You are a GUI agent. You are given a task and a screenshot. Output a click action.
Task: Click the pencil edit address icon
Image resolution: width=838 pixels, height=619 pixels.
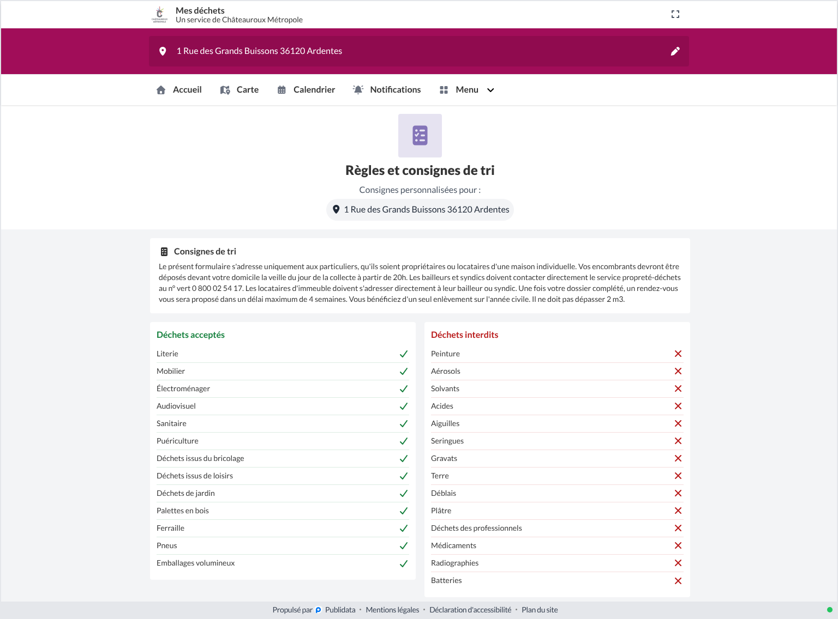point(675,51)
